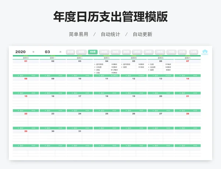Click the 星期六 weekday header
This screenshot has height=169, width=221.
pyautogui.click(x=187, y=58)
